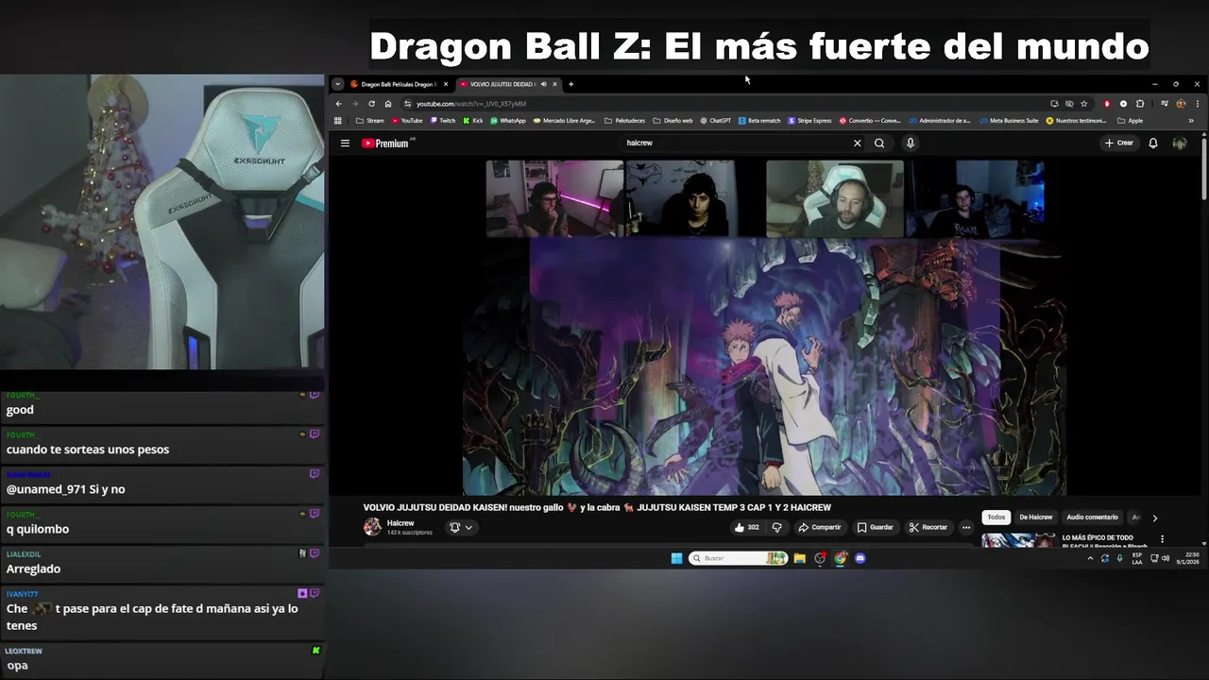
Task: Open the LO MÁS ÉPICO DE TODO thumbnail
Action: tap(1018, 540)
